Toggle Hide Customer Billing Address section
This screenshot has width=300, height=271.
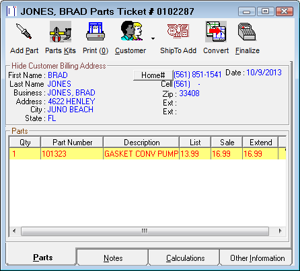coord(59,66)
